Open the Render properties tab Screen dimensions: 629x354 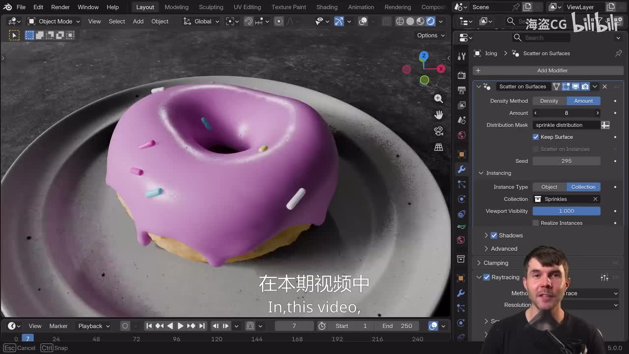pos(461,75)
